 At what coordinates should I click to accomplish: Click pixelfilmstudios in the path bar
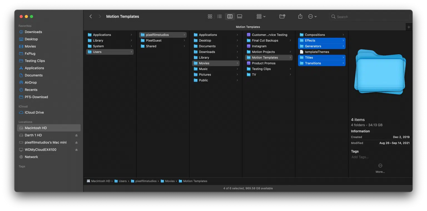click(144, 181)
